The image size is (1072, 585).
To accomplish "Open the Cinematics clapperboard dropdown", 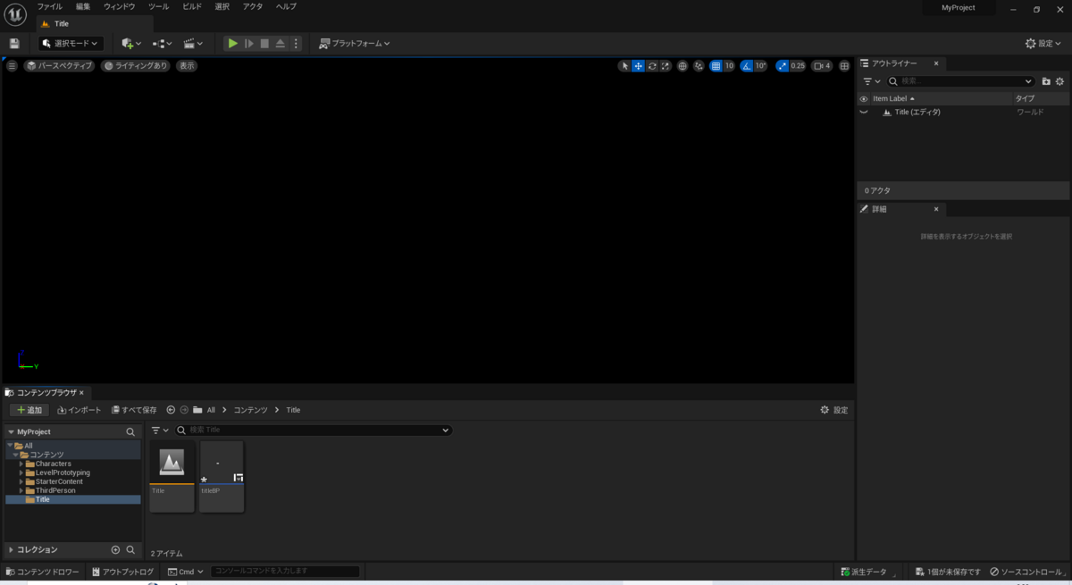I will [x=193, y=43].
